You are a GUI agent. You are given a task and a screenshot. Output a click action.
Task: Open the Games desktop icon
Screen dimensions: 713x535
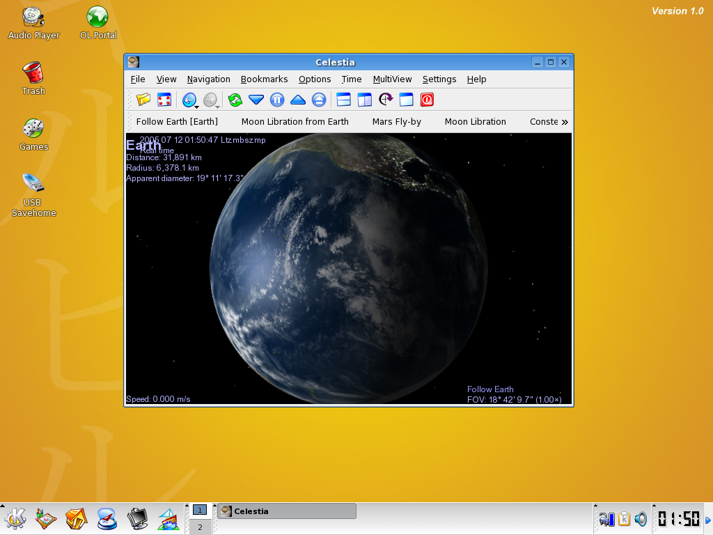(x=33, y=134)
